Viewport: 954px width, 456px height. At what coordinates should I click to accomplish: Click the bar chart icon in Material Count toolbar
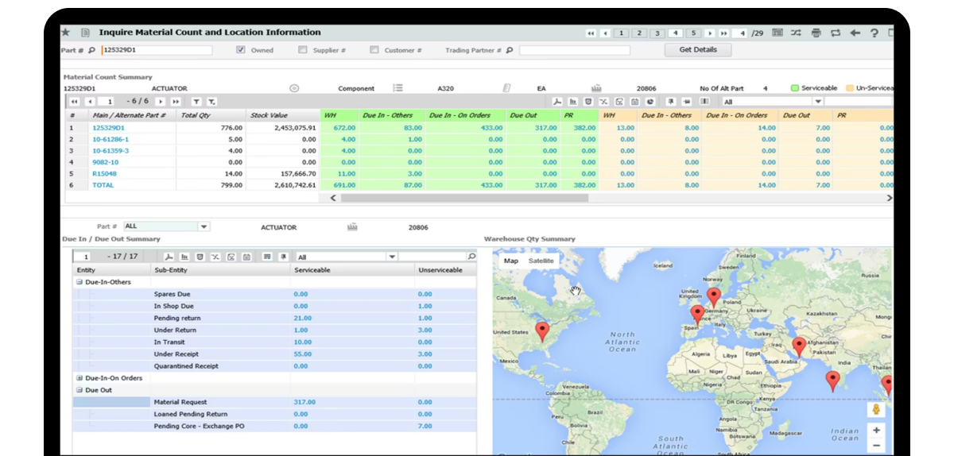574,102
